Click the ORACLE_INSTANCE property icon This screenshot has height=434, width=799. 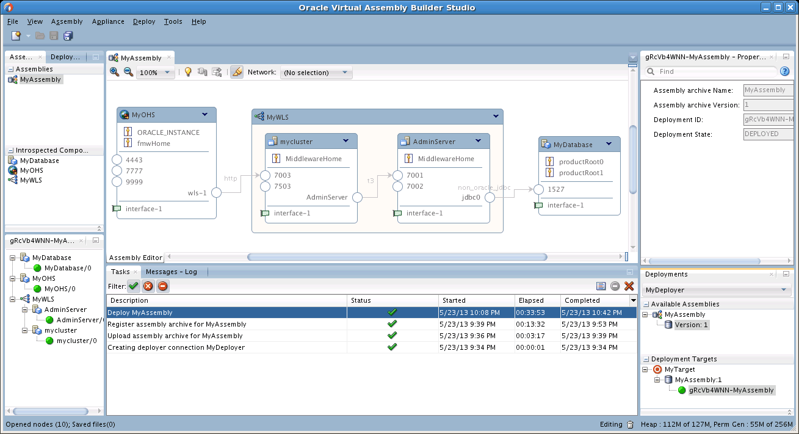click(128, 132)
